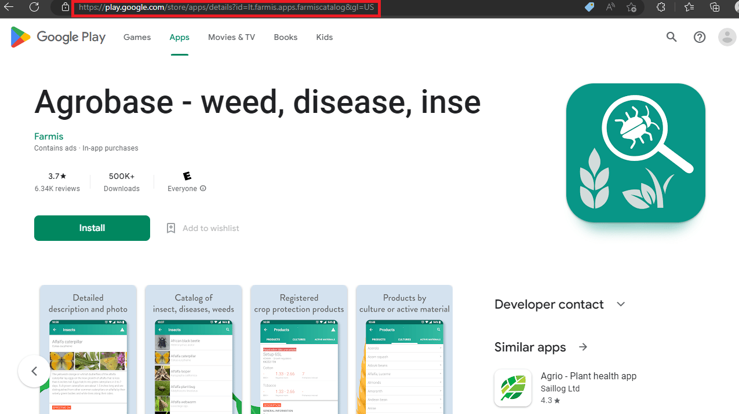Click the bookmark icon for Add to wishlist
The height and width of the screenshot is (414, 739).
pyautogui.click(x=171, y=228)
